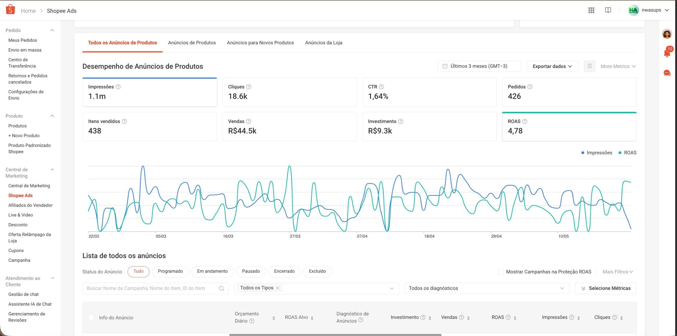Tick the Info do Anúncio header checkbox
Viewport: 677px width, 336px height.
91,317
